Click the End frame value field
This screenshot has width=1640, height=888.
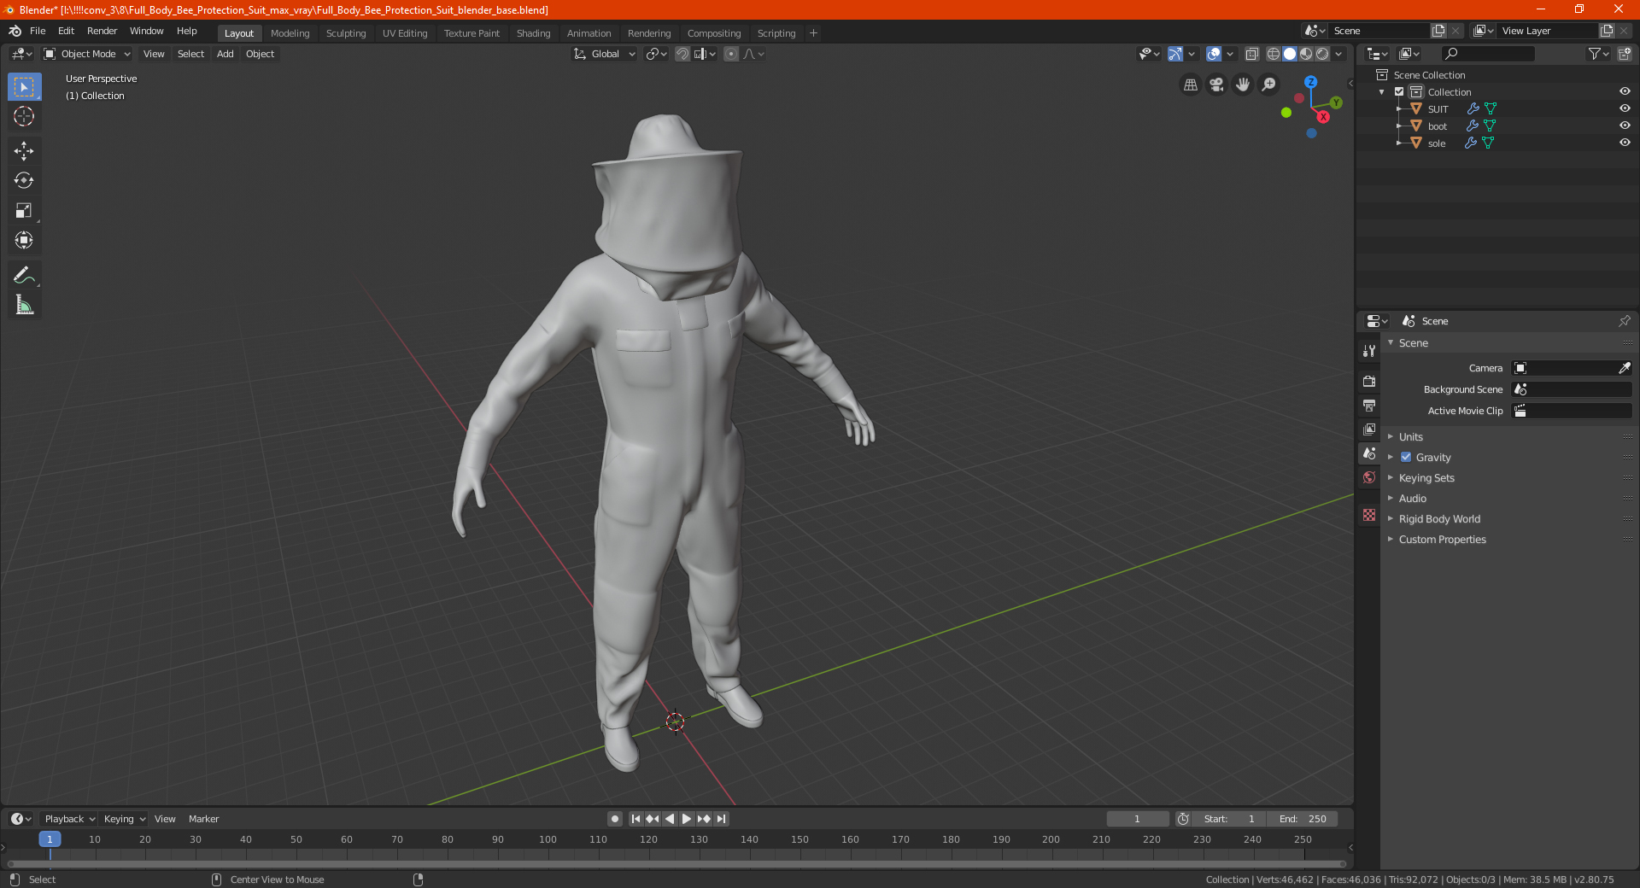1302,819
